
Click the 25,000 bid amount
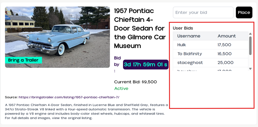tap(225, 63)
